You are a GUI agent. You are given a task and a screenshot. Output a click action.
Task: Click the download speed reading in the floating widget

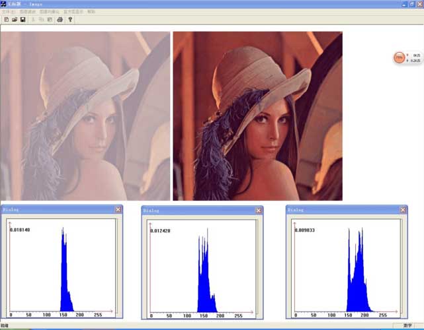pyautogui.click(x=415, y=61)
